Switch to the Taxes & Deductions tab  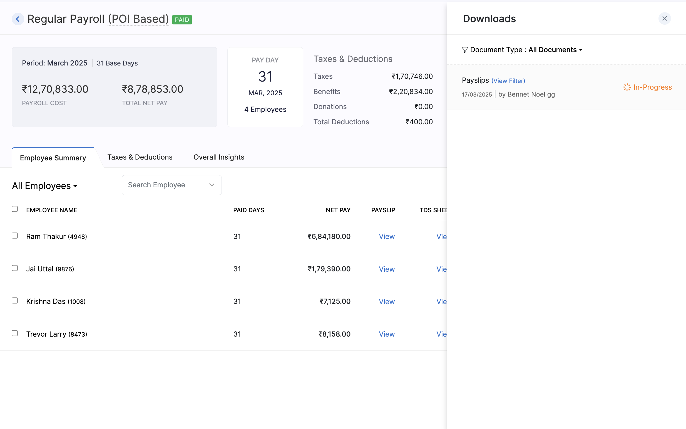click(x=140, y=157)
